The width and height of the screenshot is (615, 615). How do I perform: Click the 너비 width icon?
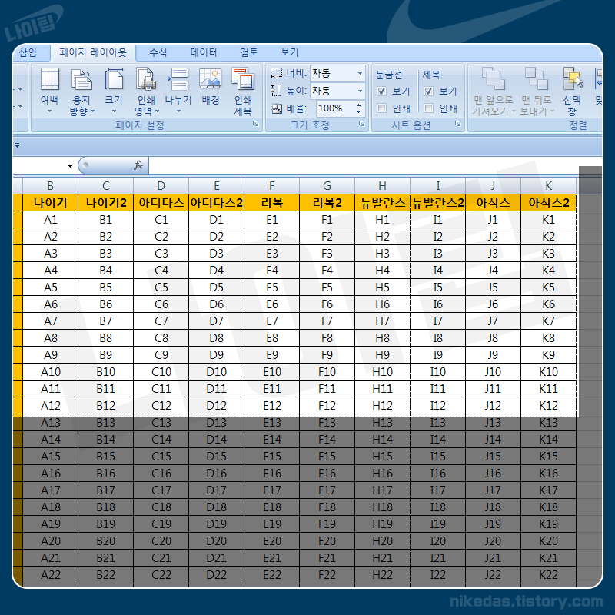pyautogui.click(x=276, y=73)
